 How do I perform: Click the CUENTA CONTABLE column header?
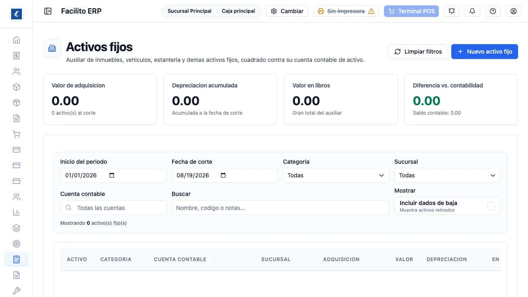(x=180, y=259)
